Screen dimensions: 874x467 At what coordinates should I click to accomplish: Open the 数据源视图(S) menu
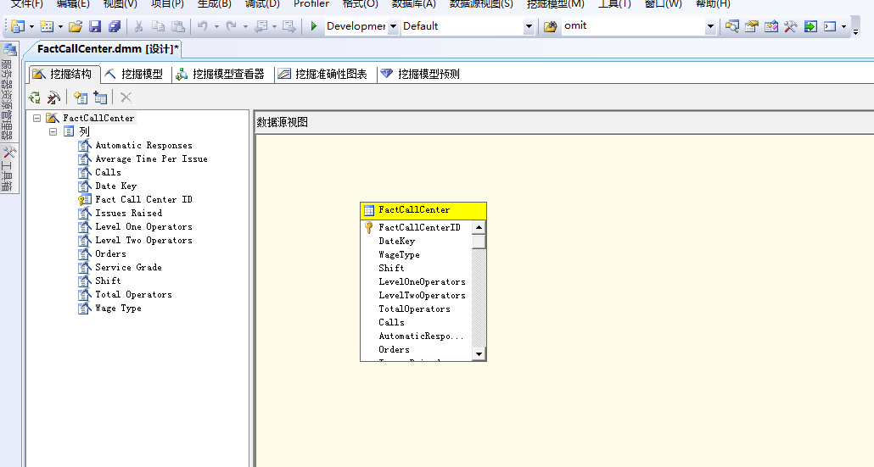point(481,4)
